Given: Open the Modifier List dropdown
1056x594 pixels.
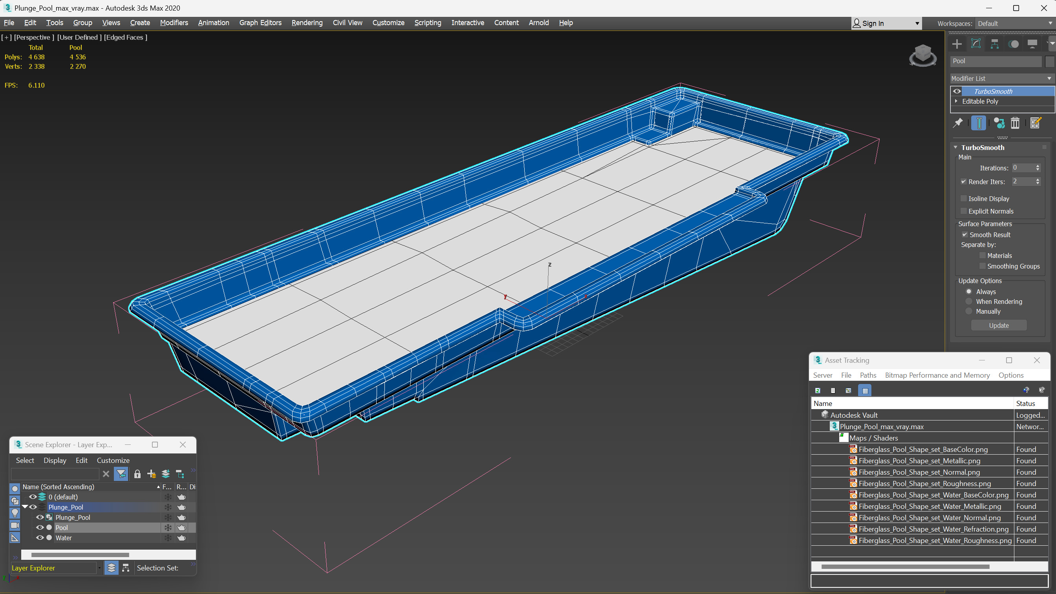Looking at the screenshot, I should tap(1002, 79).
